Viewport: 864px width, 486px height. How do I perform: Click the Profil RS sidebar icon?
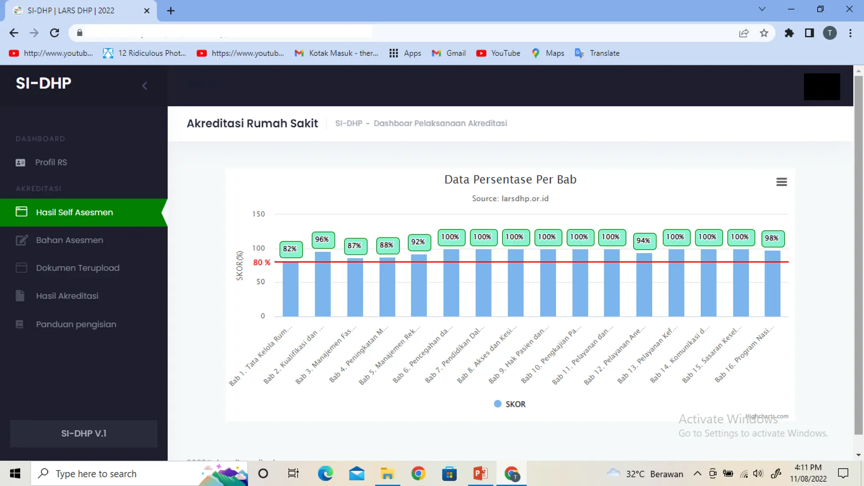pyautogui.click(x=20, y=162)
